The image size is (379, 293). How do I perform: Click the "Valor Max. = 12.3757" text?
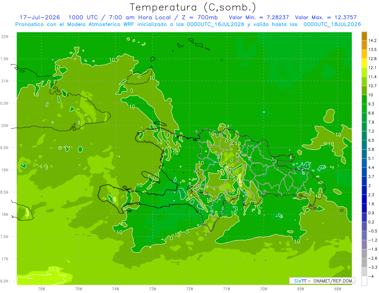326,17
